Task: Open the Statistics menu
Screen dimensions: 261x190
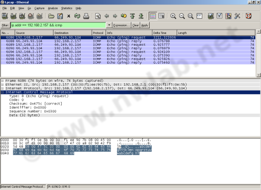Action: click(67, 8)
